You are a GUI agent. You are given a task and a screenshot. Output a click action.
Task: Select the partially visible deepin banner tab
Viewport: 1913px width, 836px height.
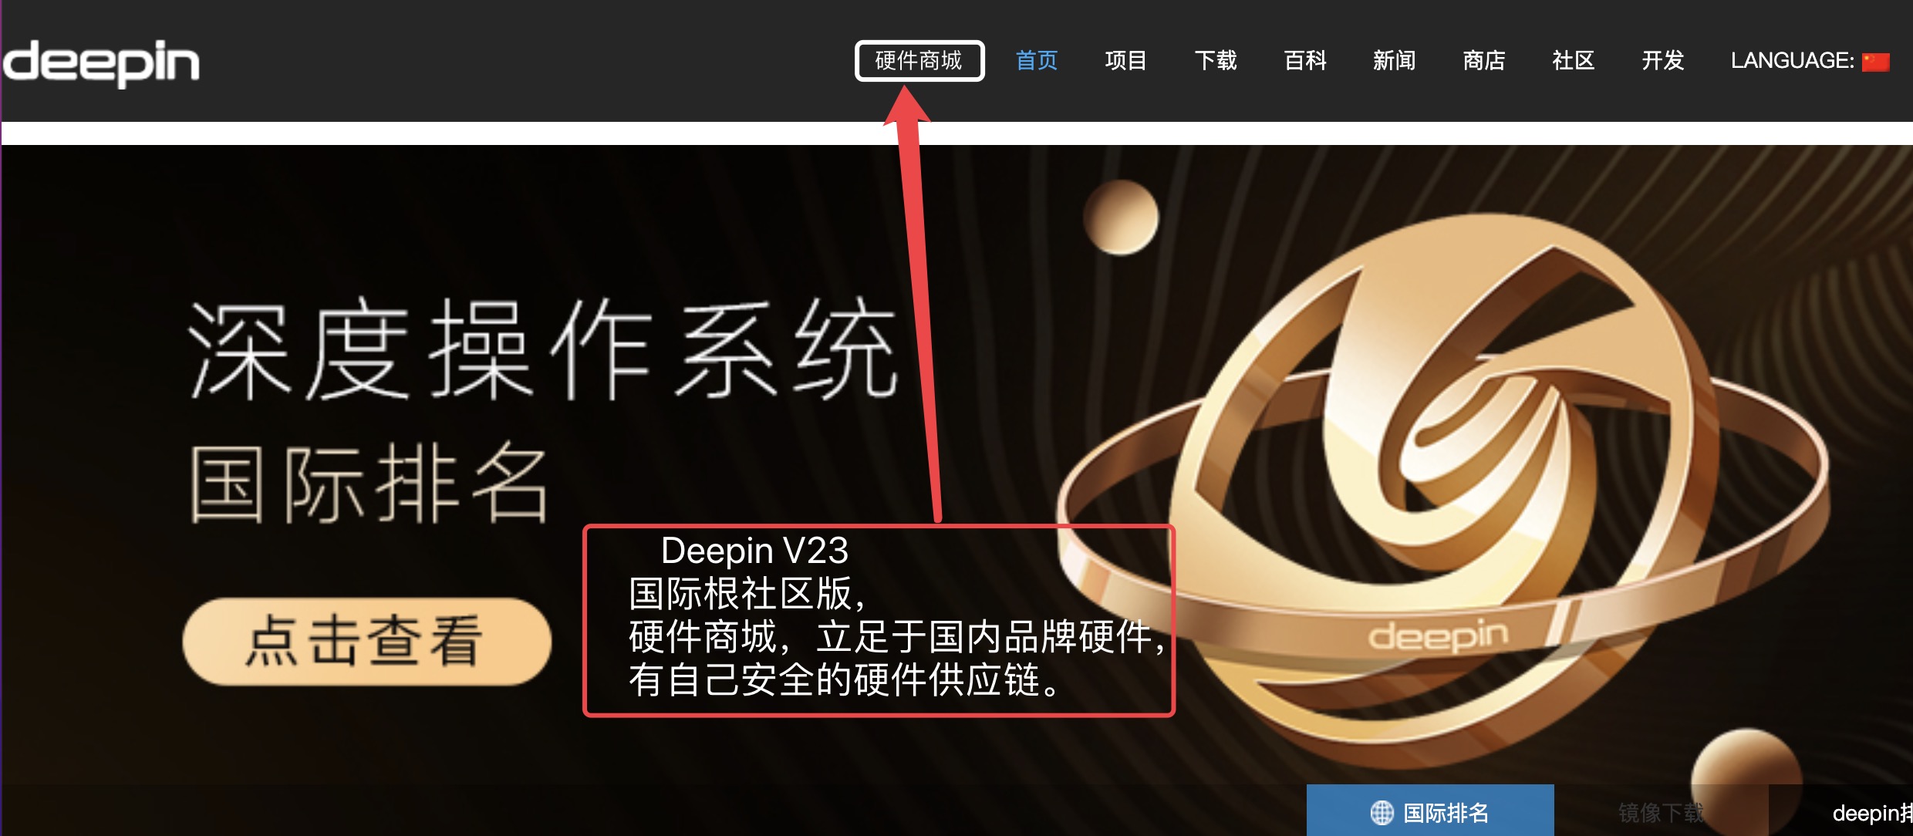point(1871,812)
